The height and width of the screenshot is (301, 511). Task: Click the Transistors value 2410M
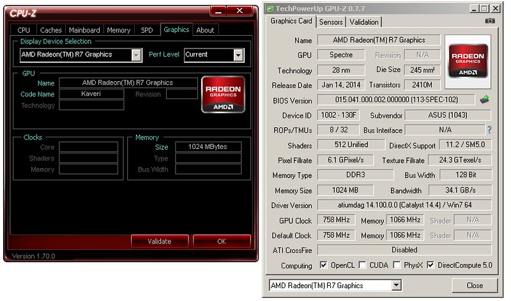422,85
